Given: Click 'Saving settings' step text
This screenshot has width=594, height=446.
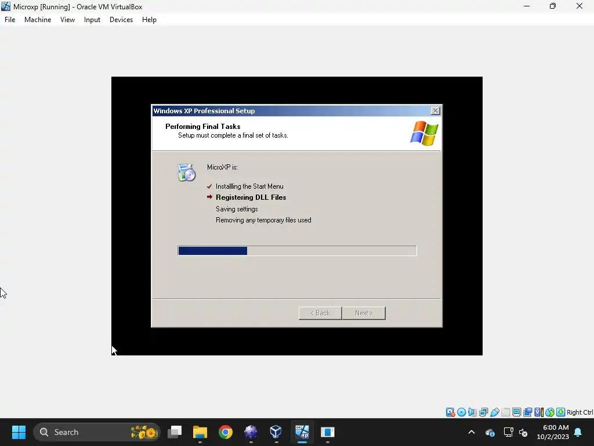Looking at the screenshot, I should click(x=237, y=209).
